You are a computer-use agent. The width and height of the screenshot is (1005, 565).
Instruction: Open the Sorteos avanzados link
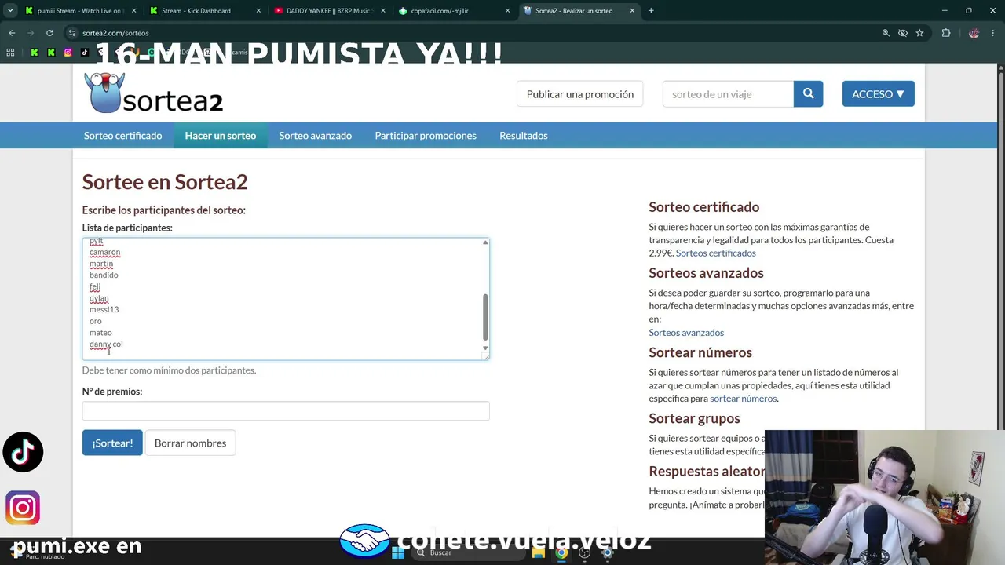686,333
